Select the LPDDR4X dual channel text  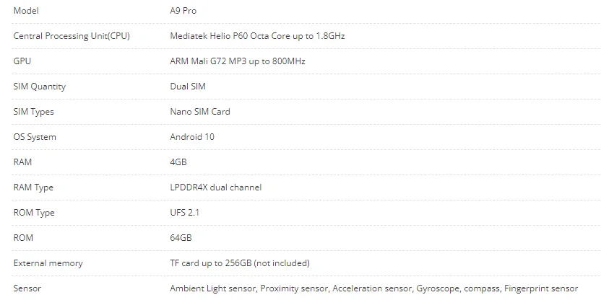(x=215, y=187)
